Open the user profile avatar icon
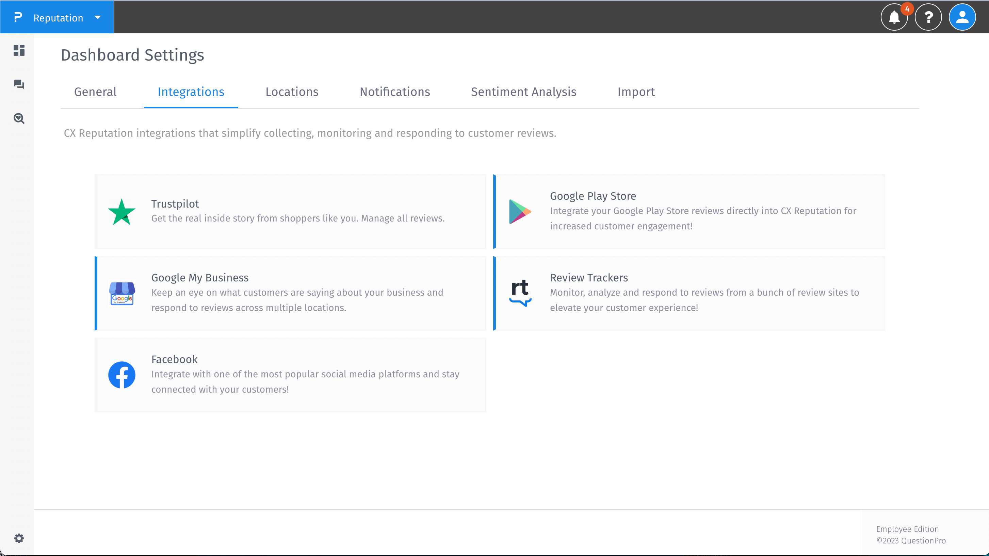This screenshot has height=556, width=989. (962, 17)
